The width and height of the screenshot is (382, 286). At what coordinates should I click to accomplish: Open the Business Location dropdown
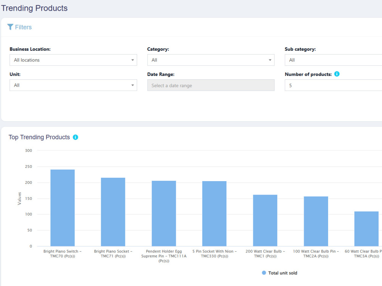pyautogui.click(x=73, y=60)
